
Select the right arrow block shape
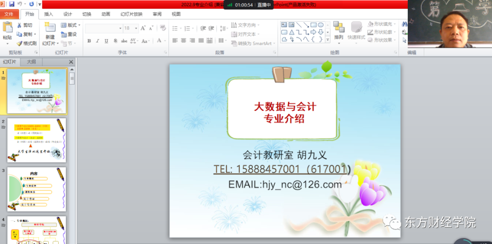pos(313,32)
